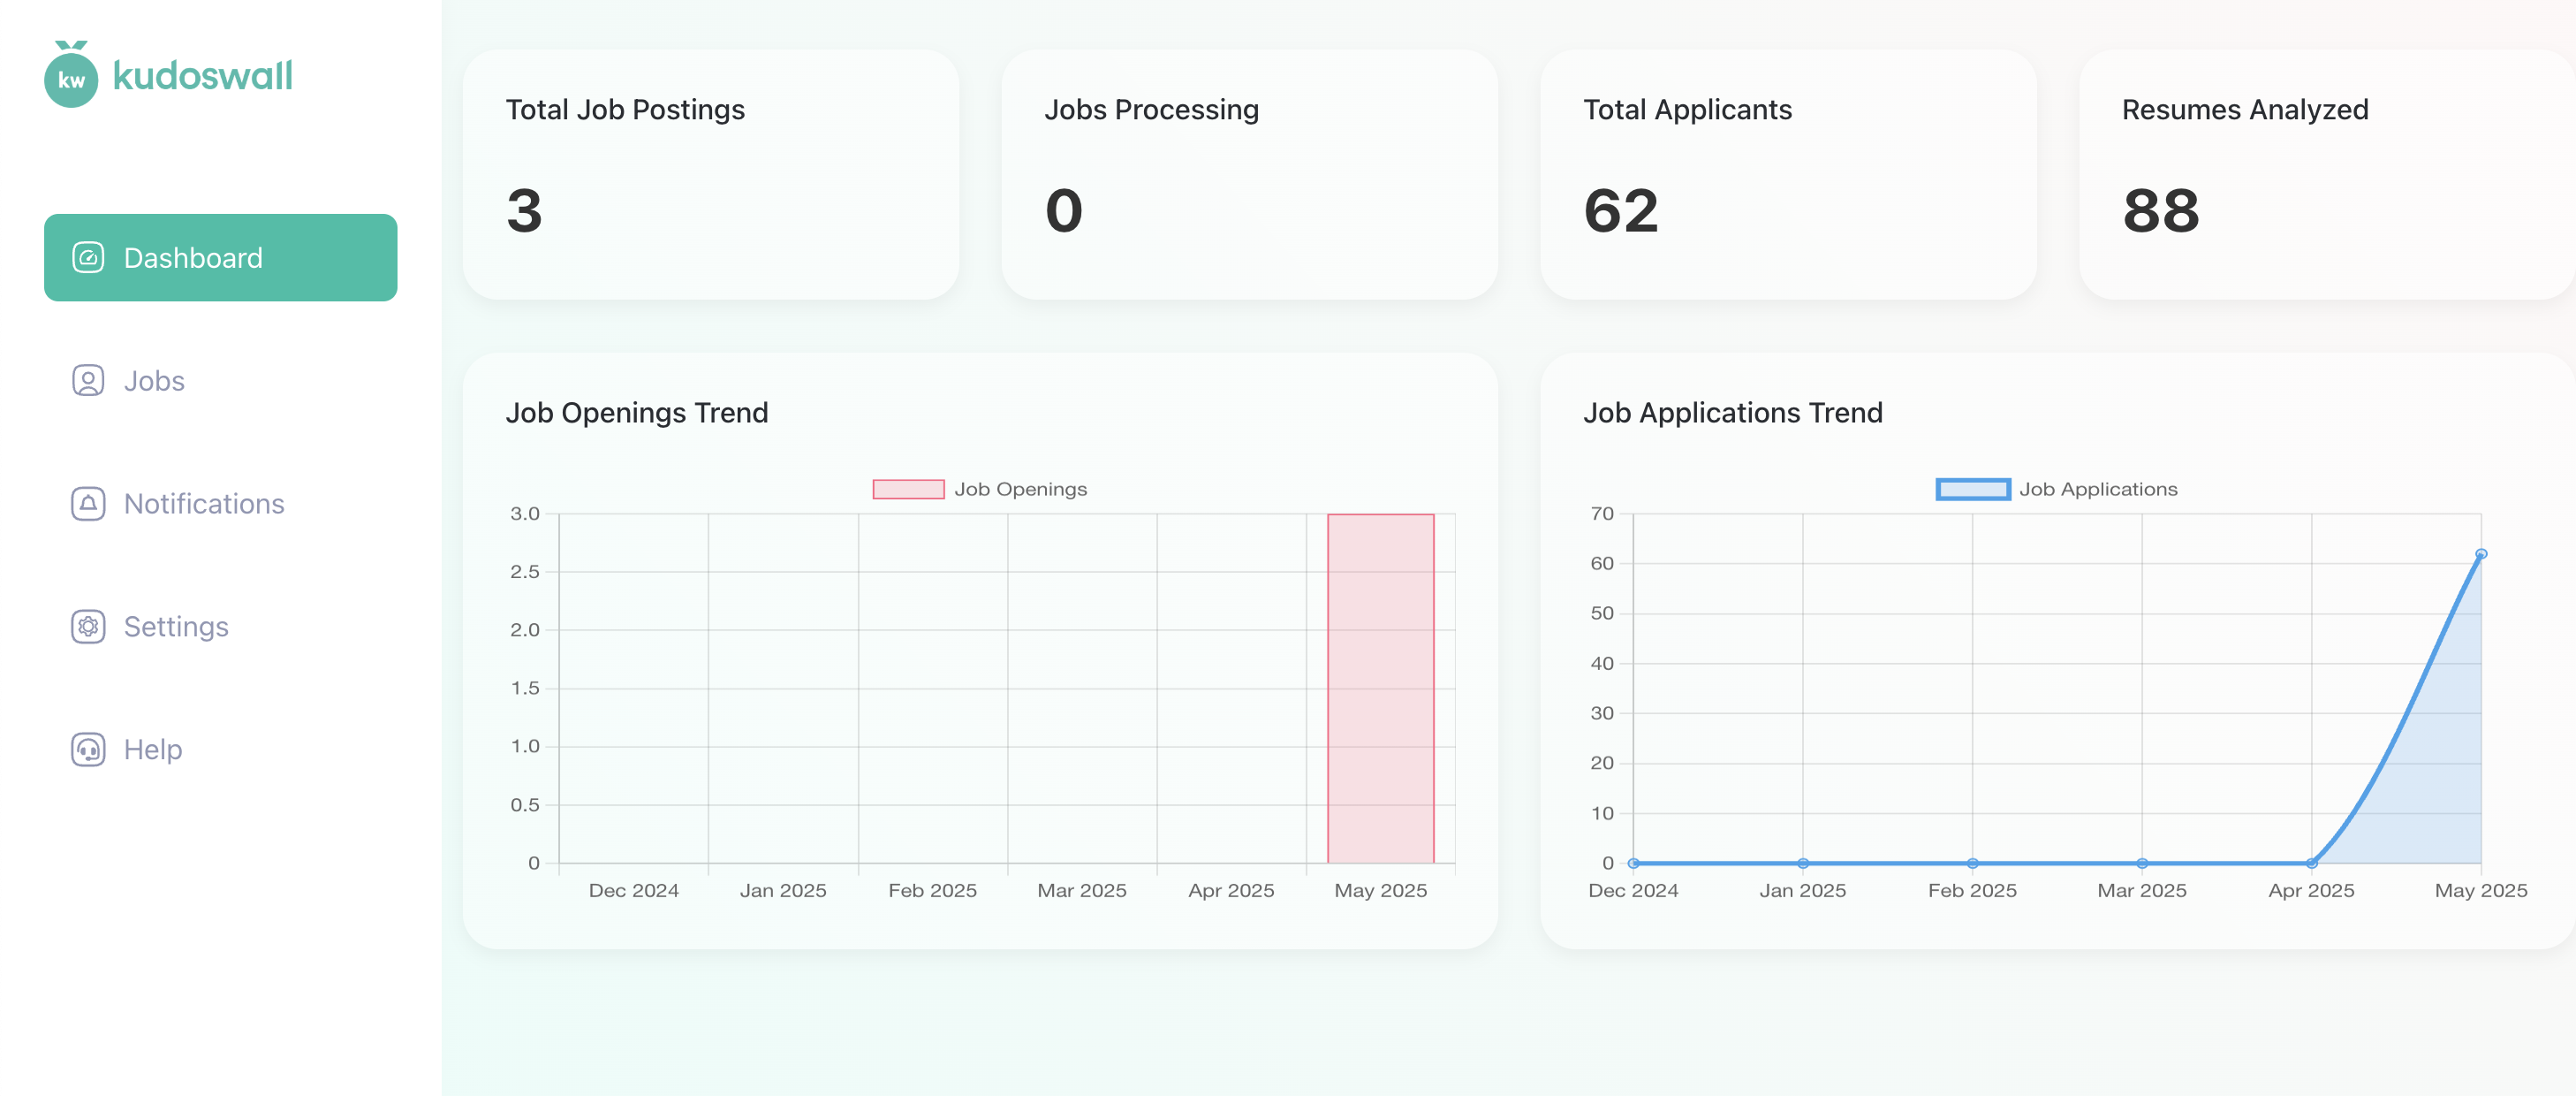Click the Help headset icon
The width and height of the screenshot is (2576, 1096).
[88, 750]
